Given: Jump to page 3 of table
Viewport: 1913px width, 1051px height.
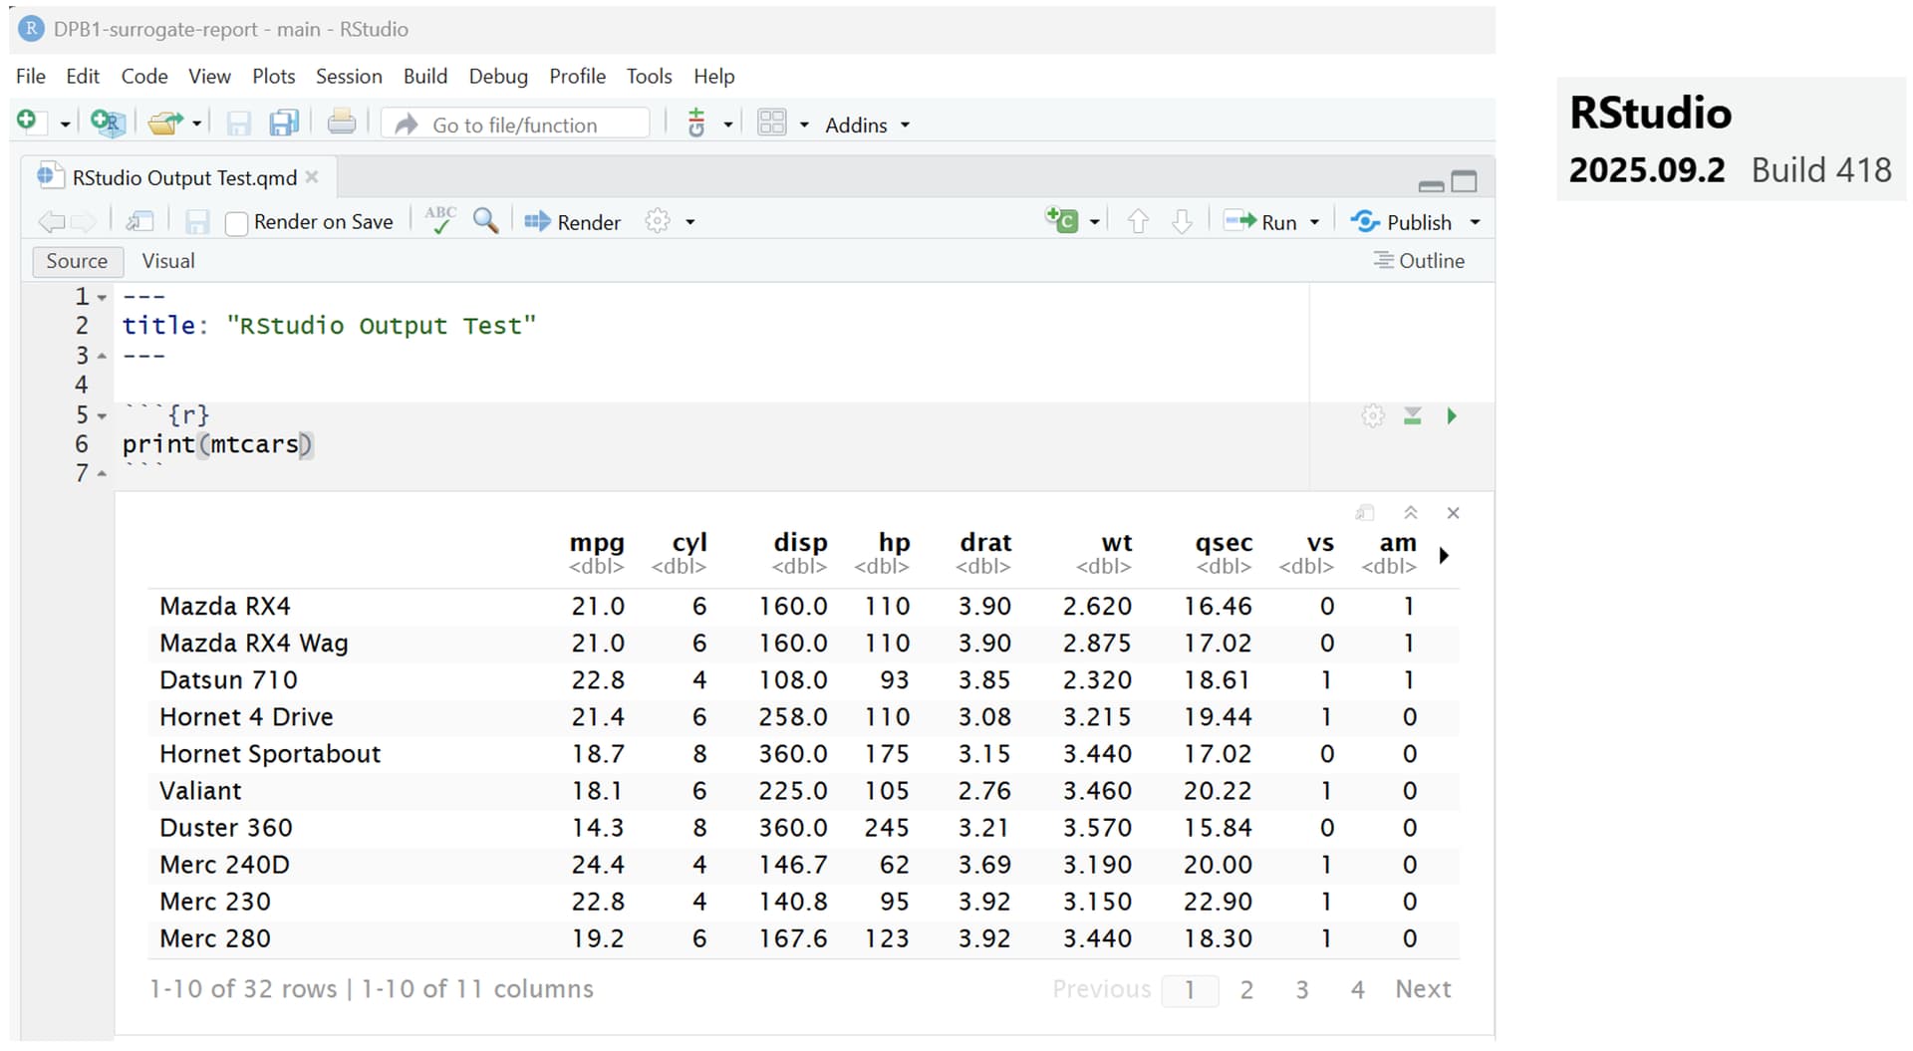Looking at the screenshot, I should click(1301, 990).
